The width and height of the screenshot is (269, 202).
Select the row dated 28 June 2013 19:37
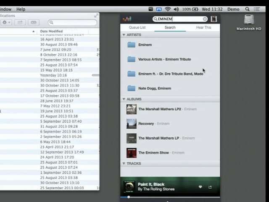coord(50,101)
